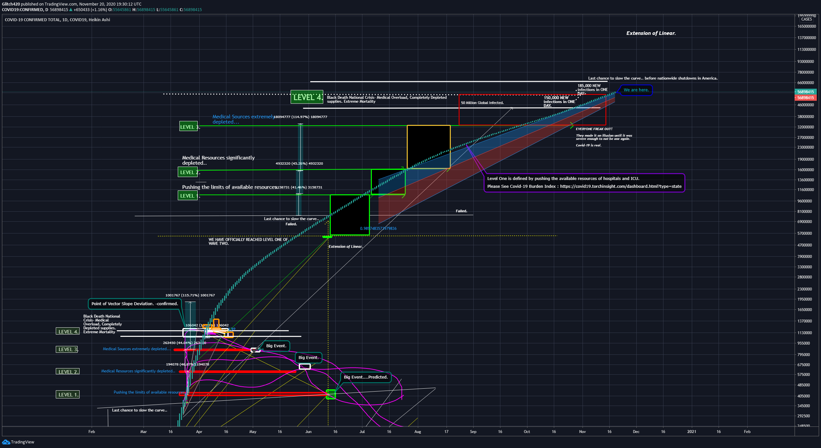Select the "3158731 (41.46%)" measurement label

tap(298, 187)
